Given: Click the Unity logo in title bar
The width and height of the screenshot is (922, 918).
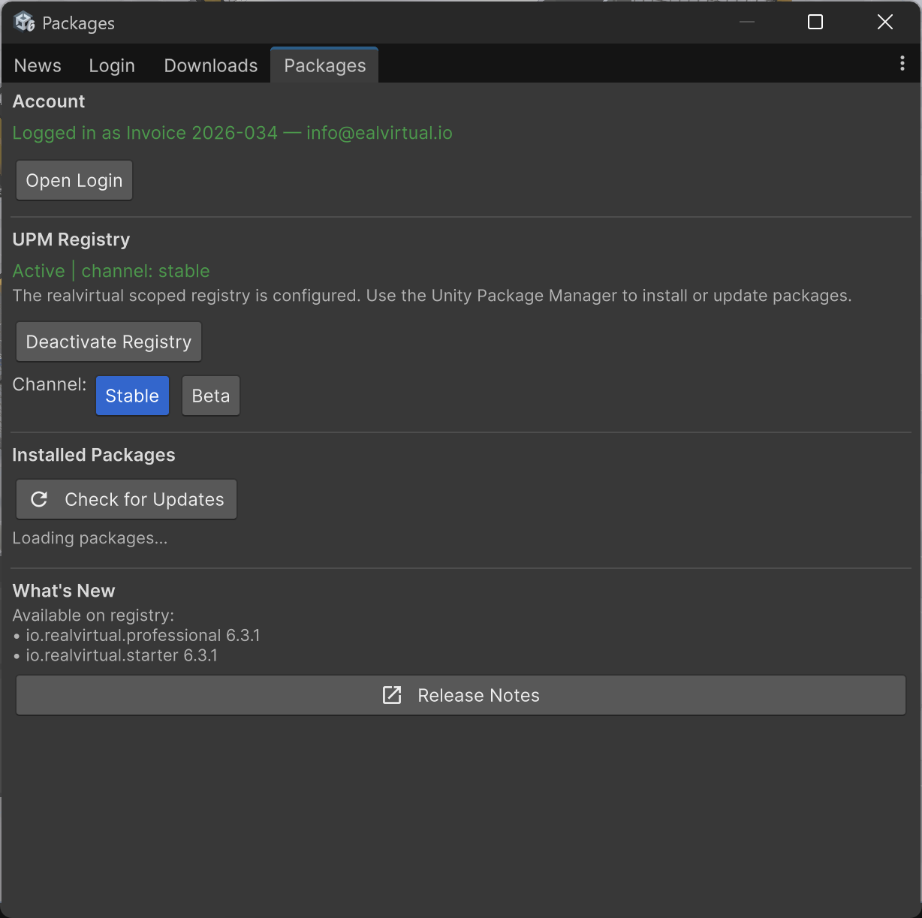Looking at the screenshot, I should pyautogui.click(x=24, y=23).
